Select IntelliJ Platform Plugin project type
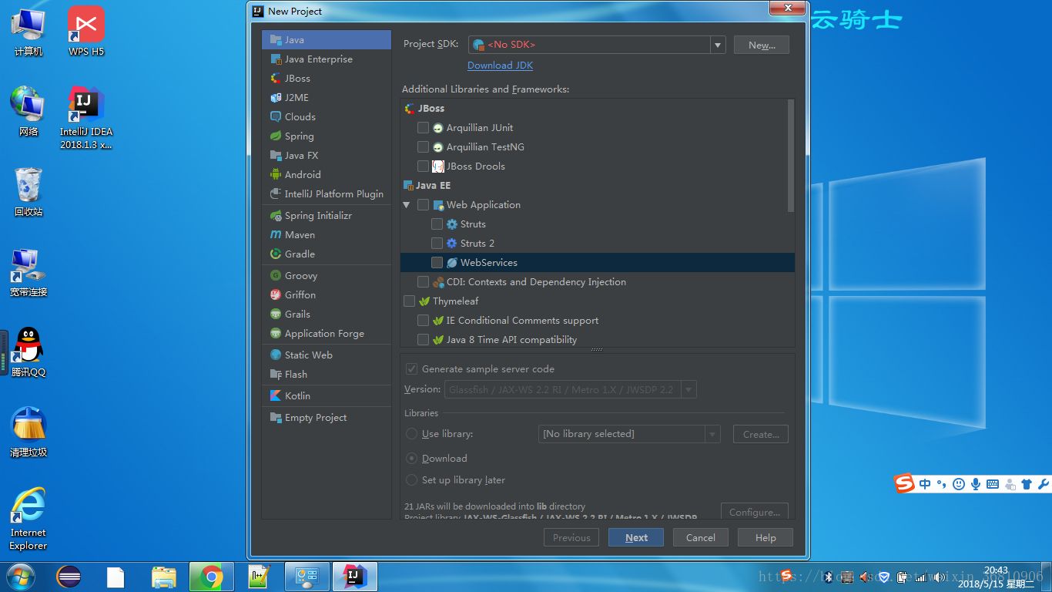 tap(327, 194)
